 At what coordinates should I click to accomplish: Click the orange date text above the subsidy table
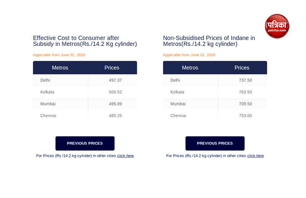click(x=59, y=55)
